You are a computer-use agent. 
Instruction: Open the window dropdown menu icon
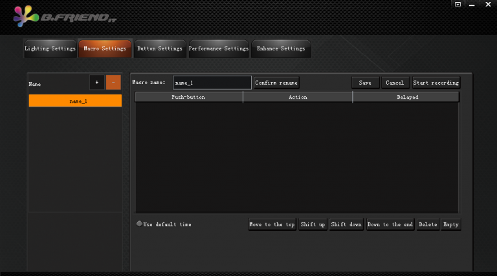(458, 4)
